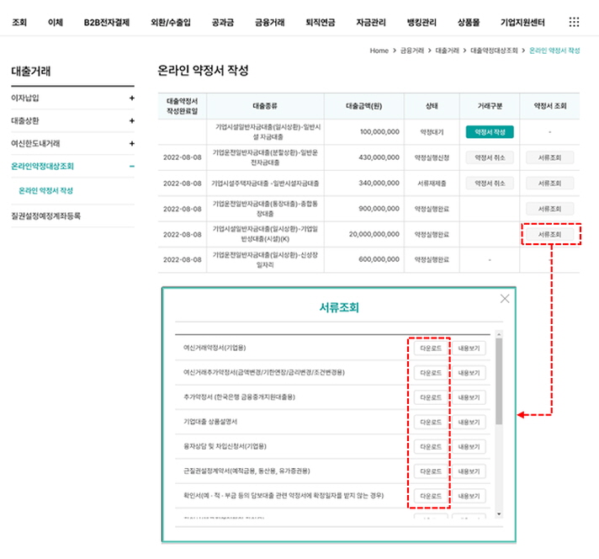Image resolution: width=599 pixels, height=559 pixels.
Task: Close the 서류조회 popup
Action: (504, 298)
